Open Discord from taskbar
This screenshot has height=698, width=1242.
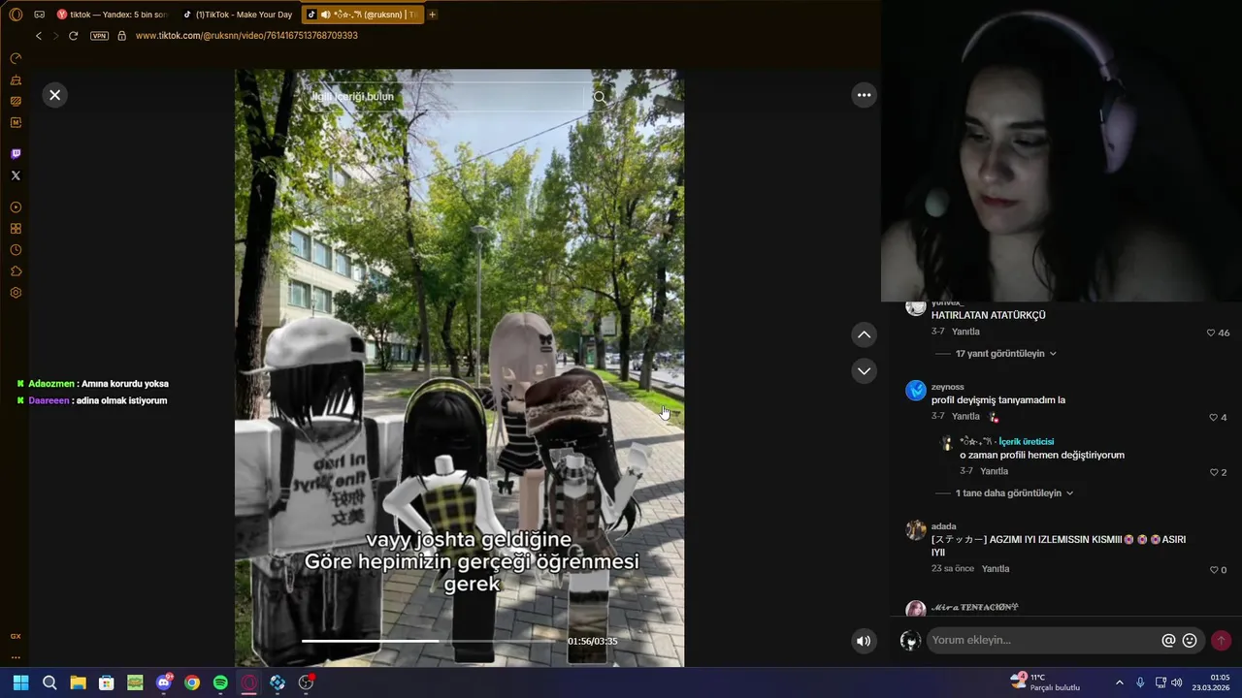pos(164,682)
